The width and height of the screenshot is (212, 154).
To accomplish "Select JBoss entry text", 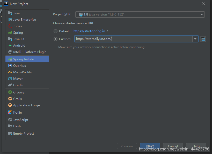I will (x=17, y=26).
